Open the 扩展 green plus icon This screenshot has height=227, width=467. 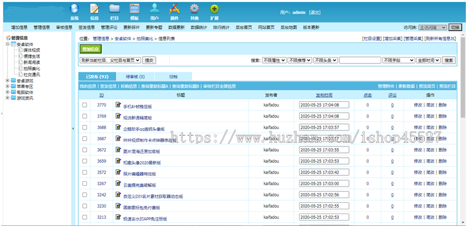pos(214,9)
